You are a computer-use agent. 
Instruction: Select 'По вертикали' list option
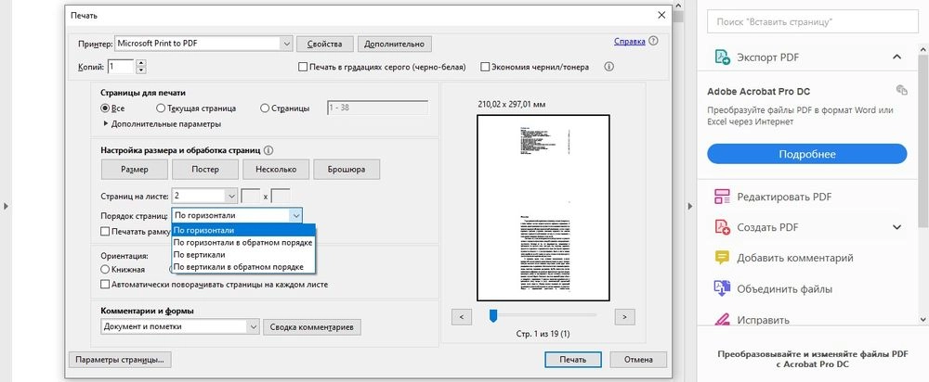click(x=244, y=255)
